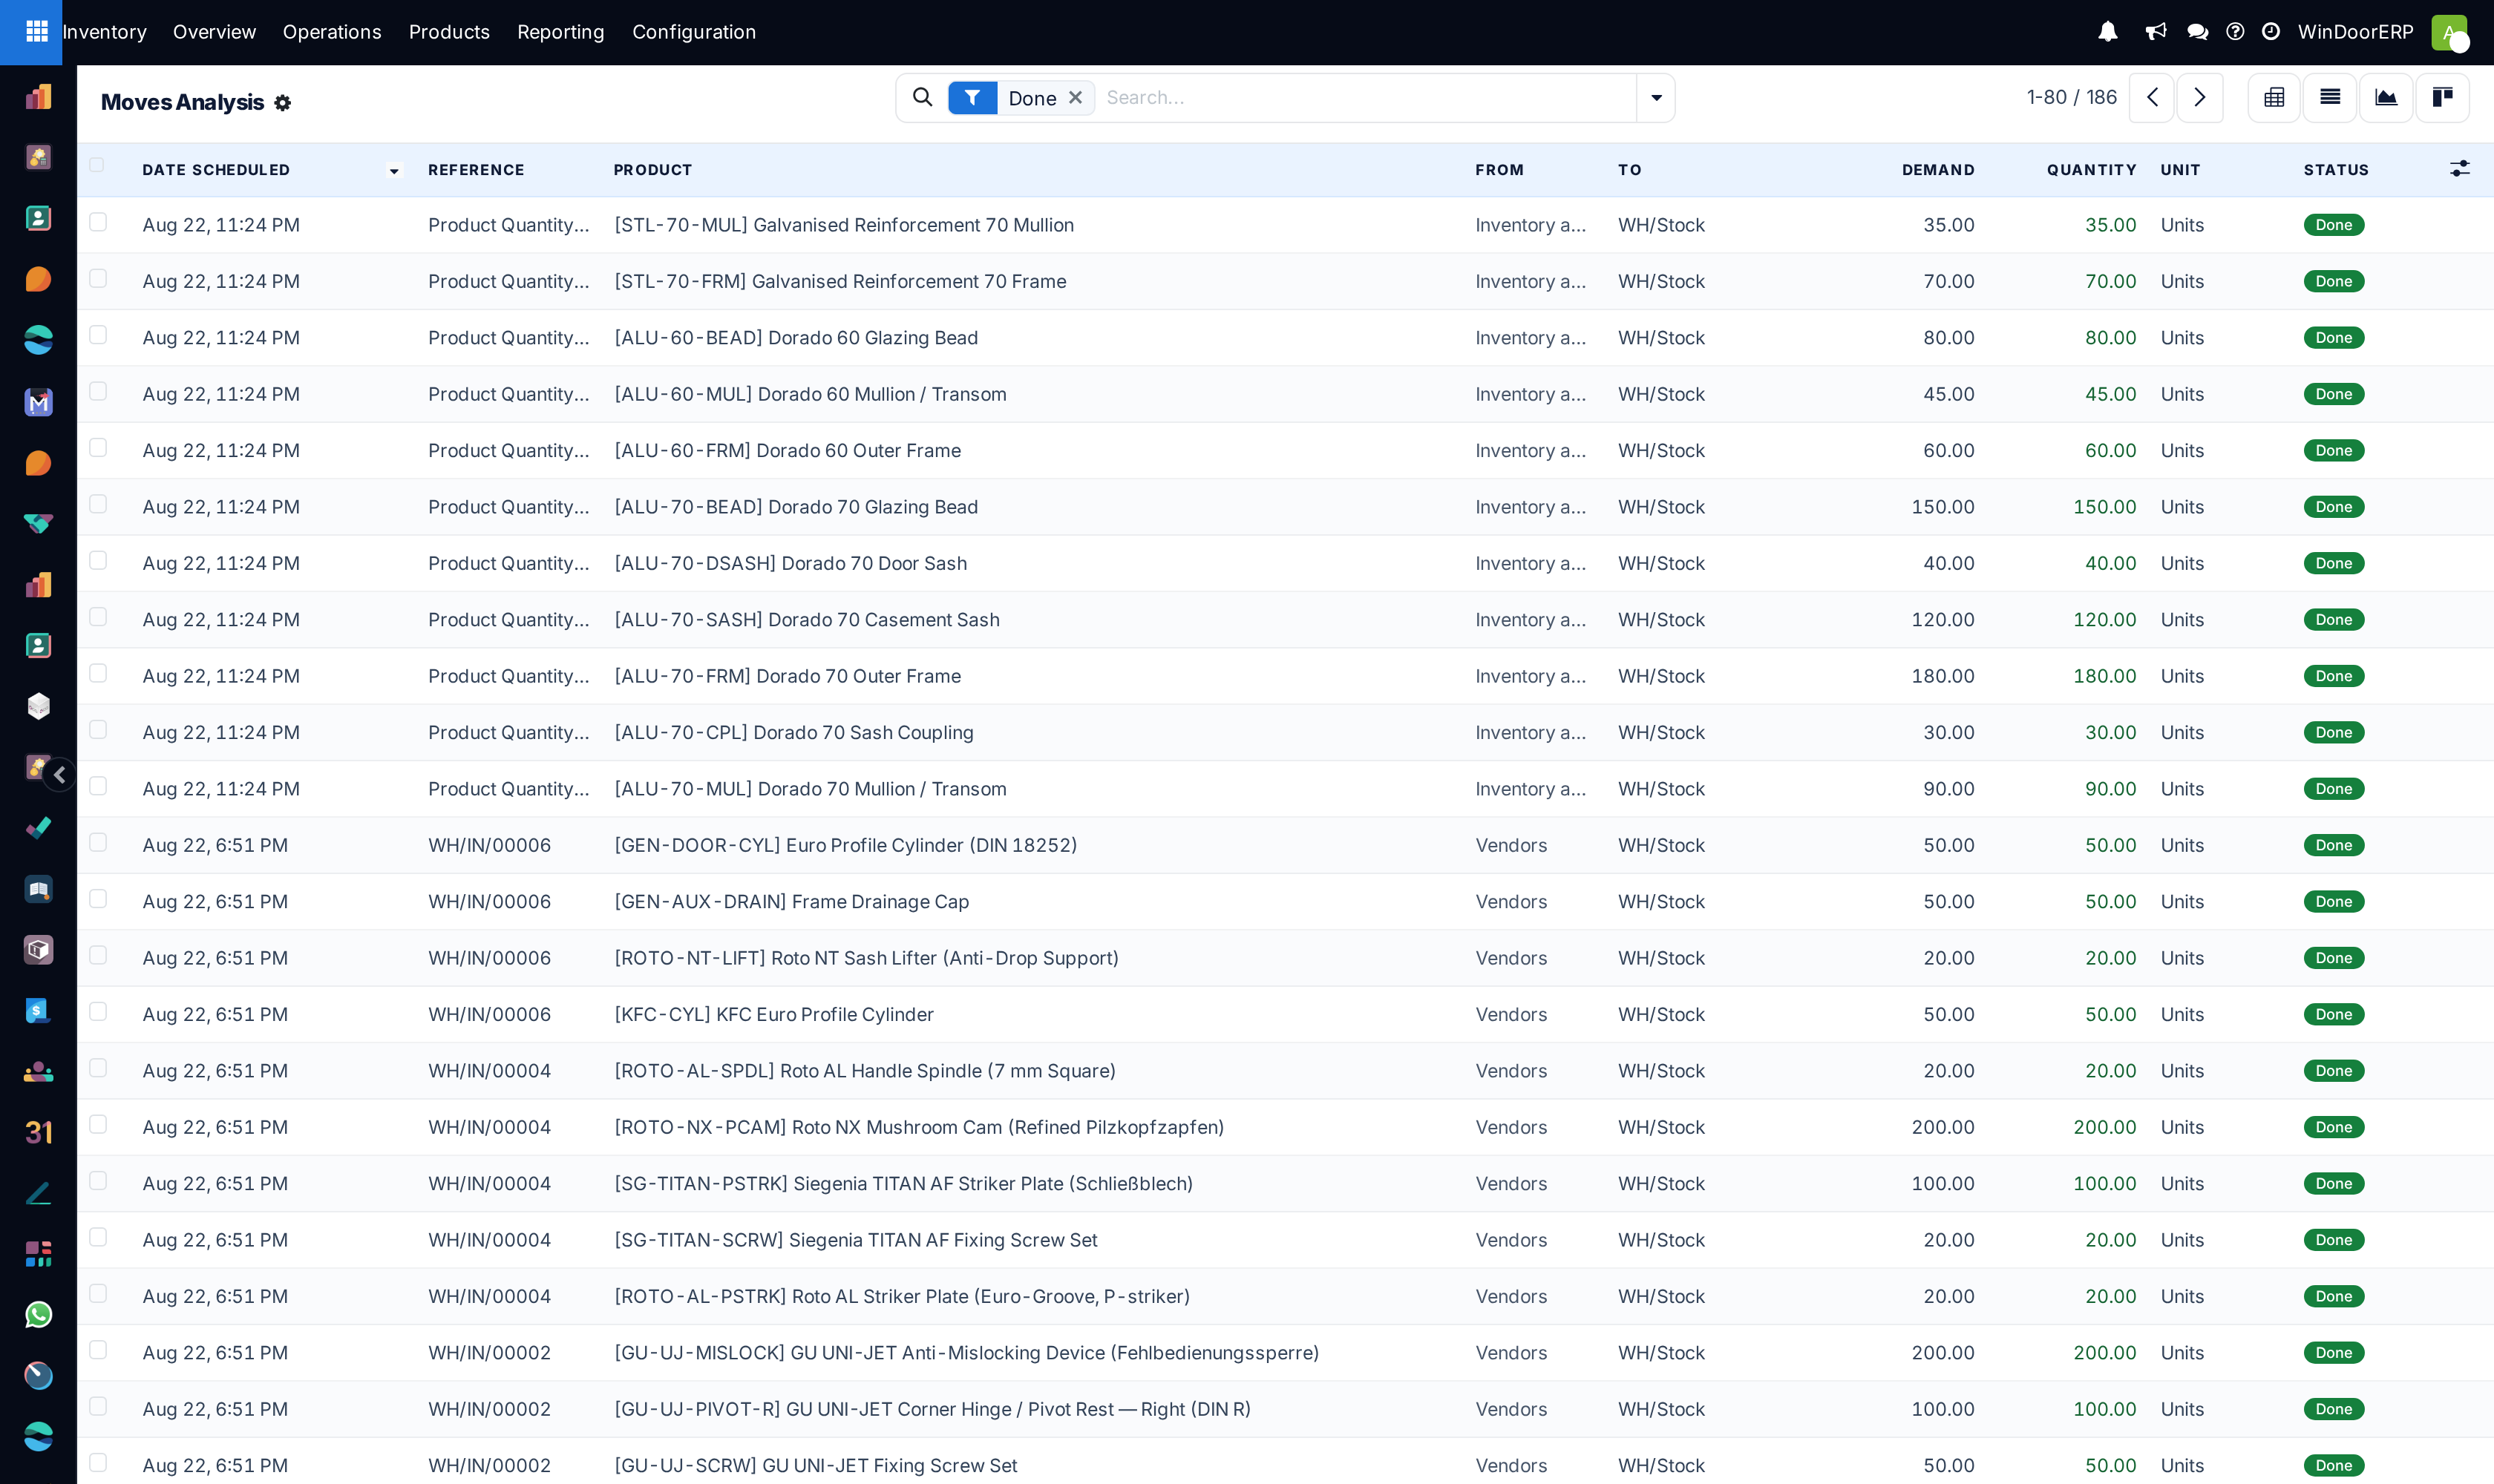Viewport: 2494px width, 1484px height.
Task: Open the activities clock icon
Action: [x=2271, y=32]
